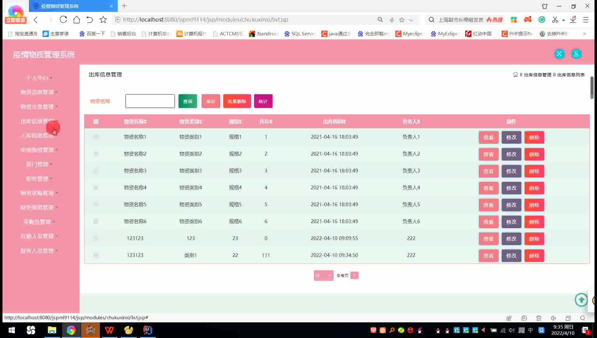Expand 物资分类管理 sidebar menu
Screen dimensions: 597x338
[x=39, y=107]
